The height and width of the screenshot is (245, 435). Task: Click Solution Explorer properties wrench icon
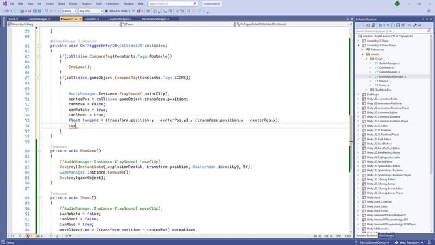click(415, 25)
